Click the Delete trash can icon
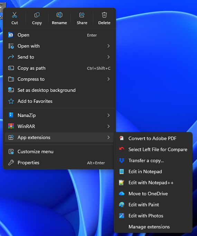The height and width of the screenshot is (236, 197). [104, 15]
